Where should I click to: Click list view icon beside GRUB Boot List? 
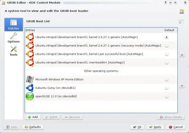pos(181,22)
